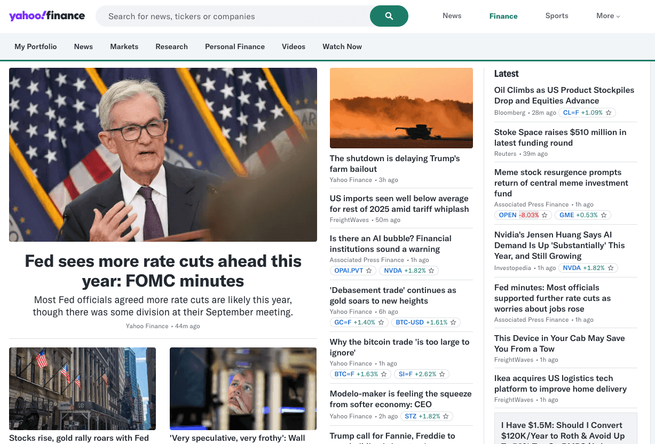Open the Markets section
Viewport: 655px width, 444px height.
tap(124, 46)
